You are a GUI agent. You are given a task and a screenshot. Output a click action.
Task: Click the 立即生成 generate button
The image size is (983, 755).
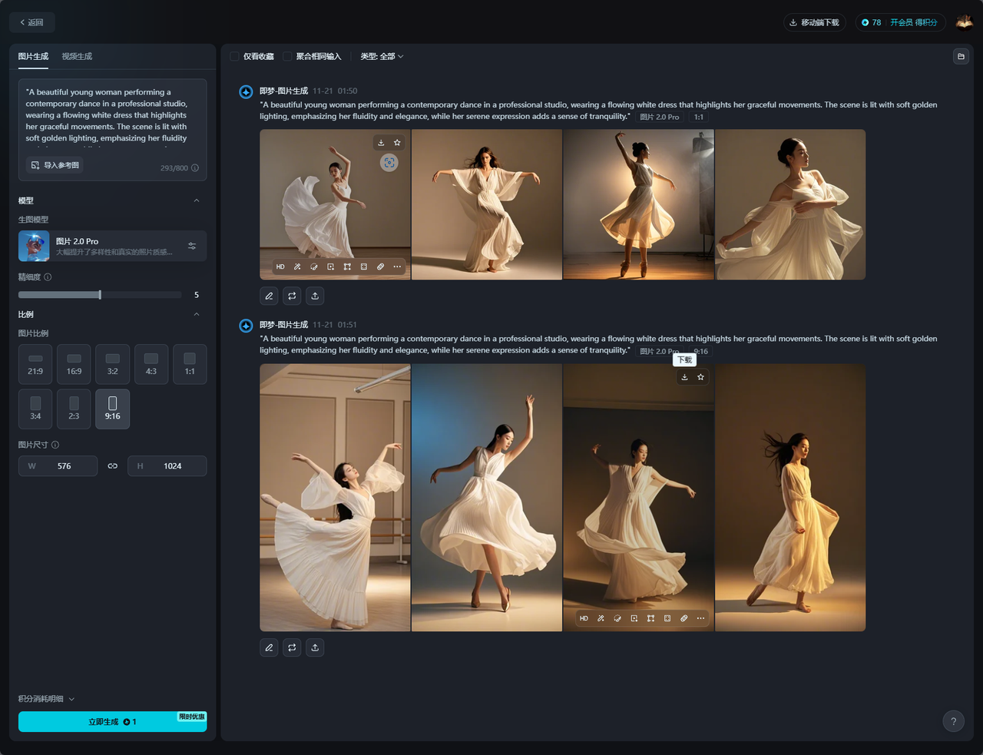(112, 721)
